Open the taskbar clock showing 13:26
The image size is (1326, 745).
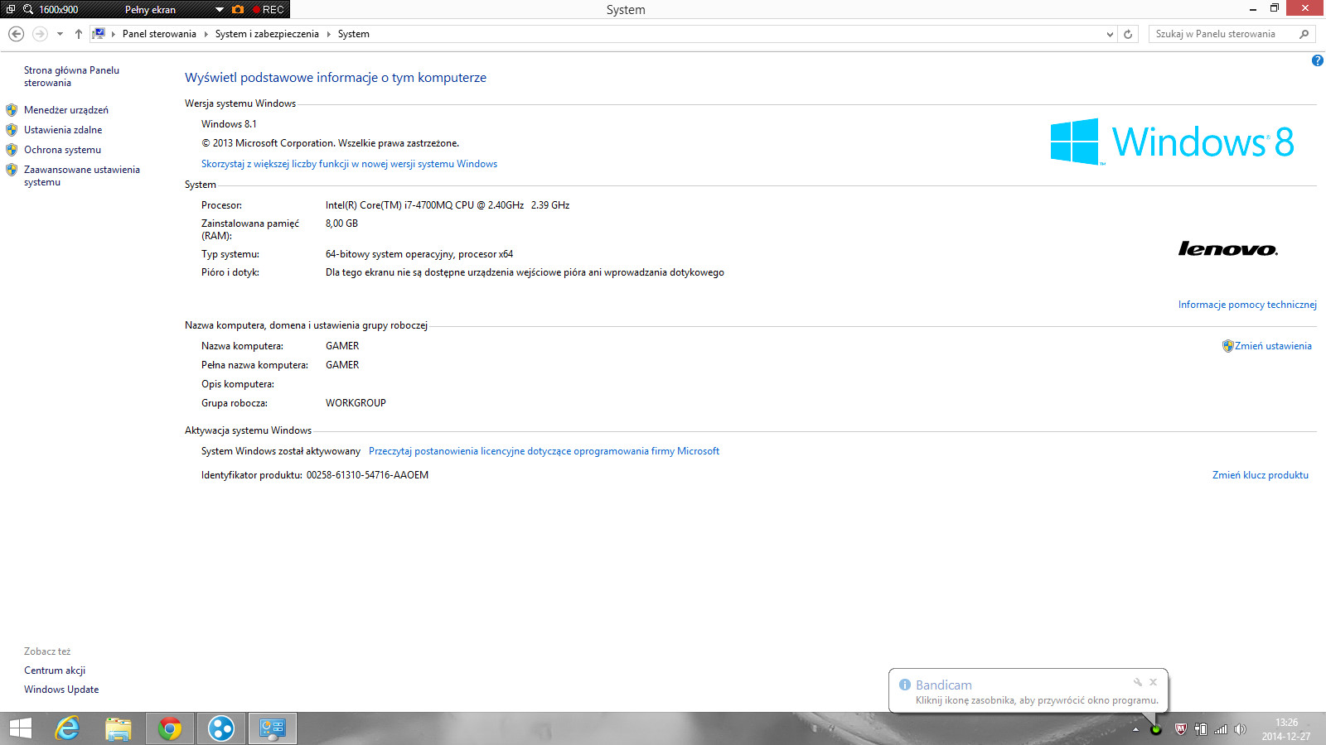click(x=1286, y=729)
